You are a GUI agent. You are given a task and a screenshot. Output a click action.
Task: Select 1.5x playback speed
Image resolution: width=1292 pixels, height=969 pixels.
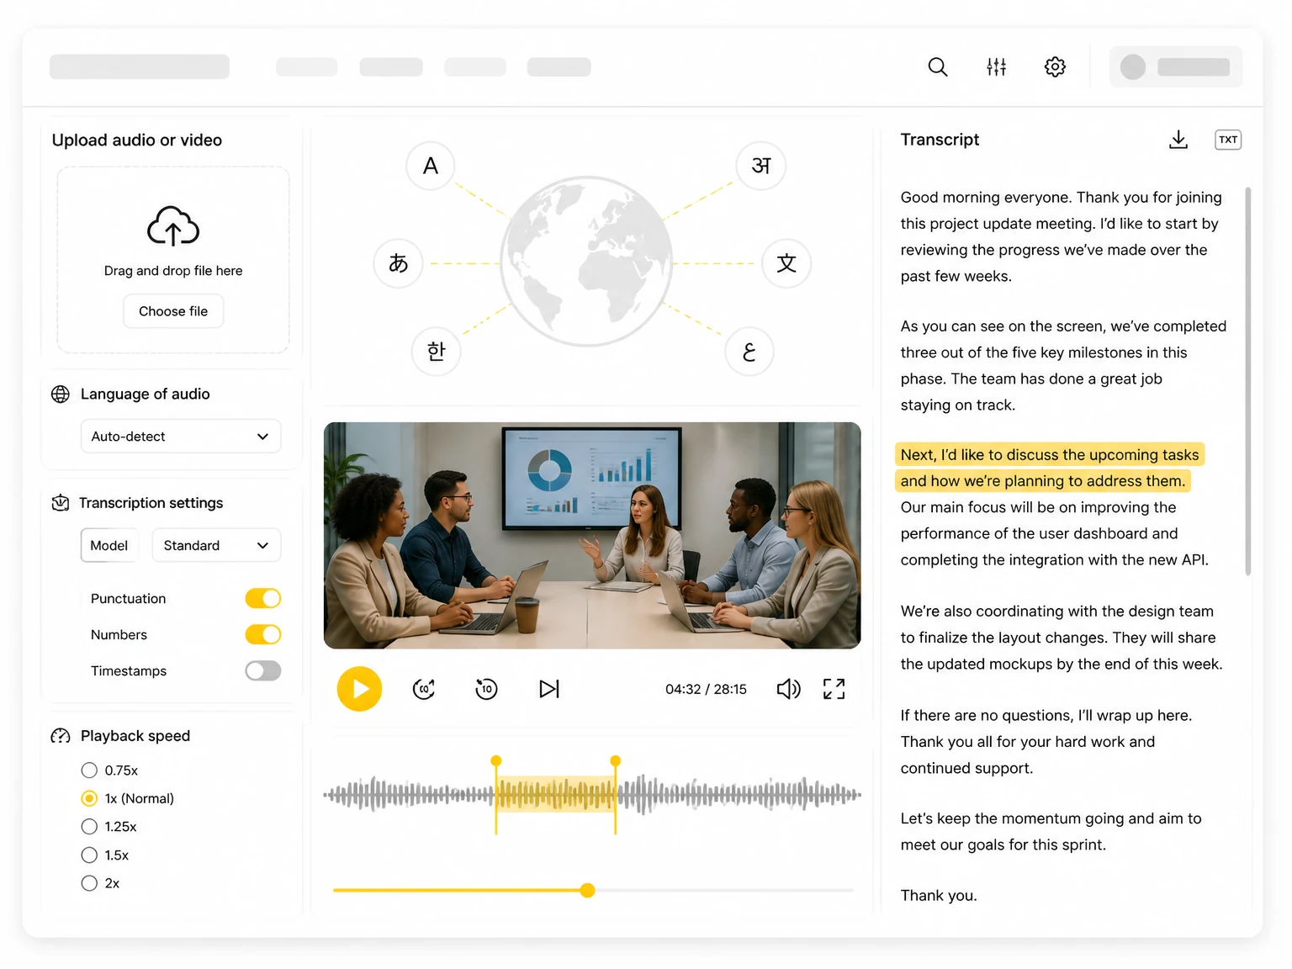(x=89, y=855)
